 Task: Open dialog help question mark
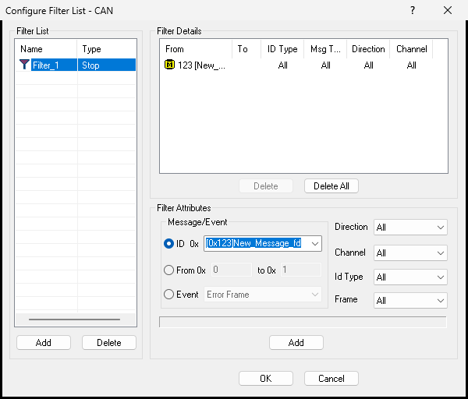413,10
